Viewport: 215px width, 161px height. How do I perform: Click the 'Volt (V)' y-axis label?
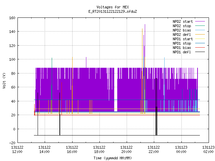click(4, 80)
